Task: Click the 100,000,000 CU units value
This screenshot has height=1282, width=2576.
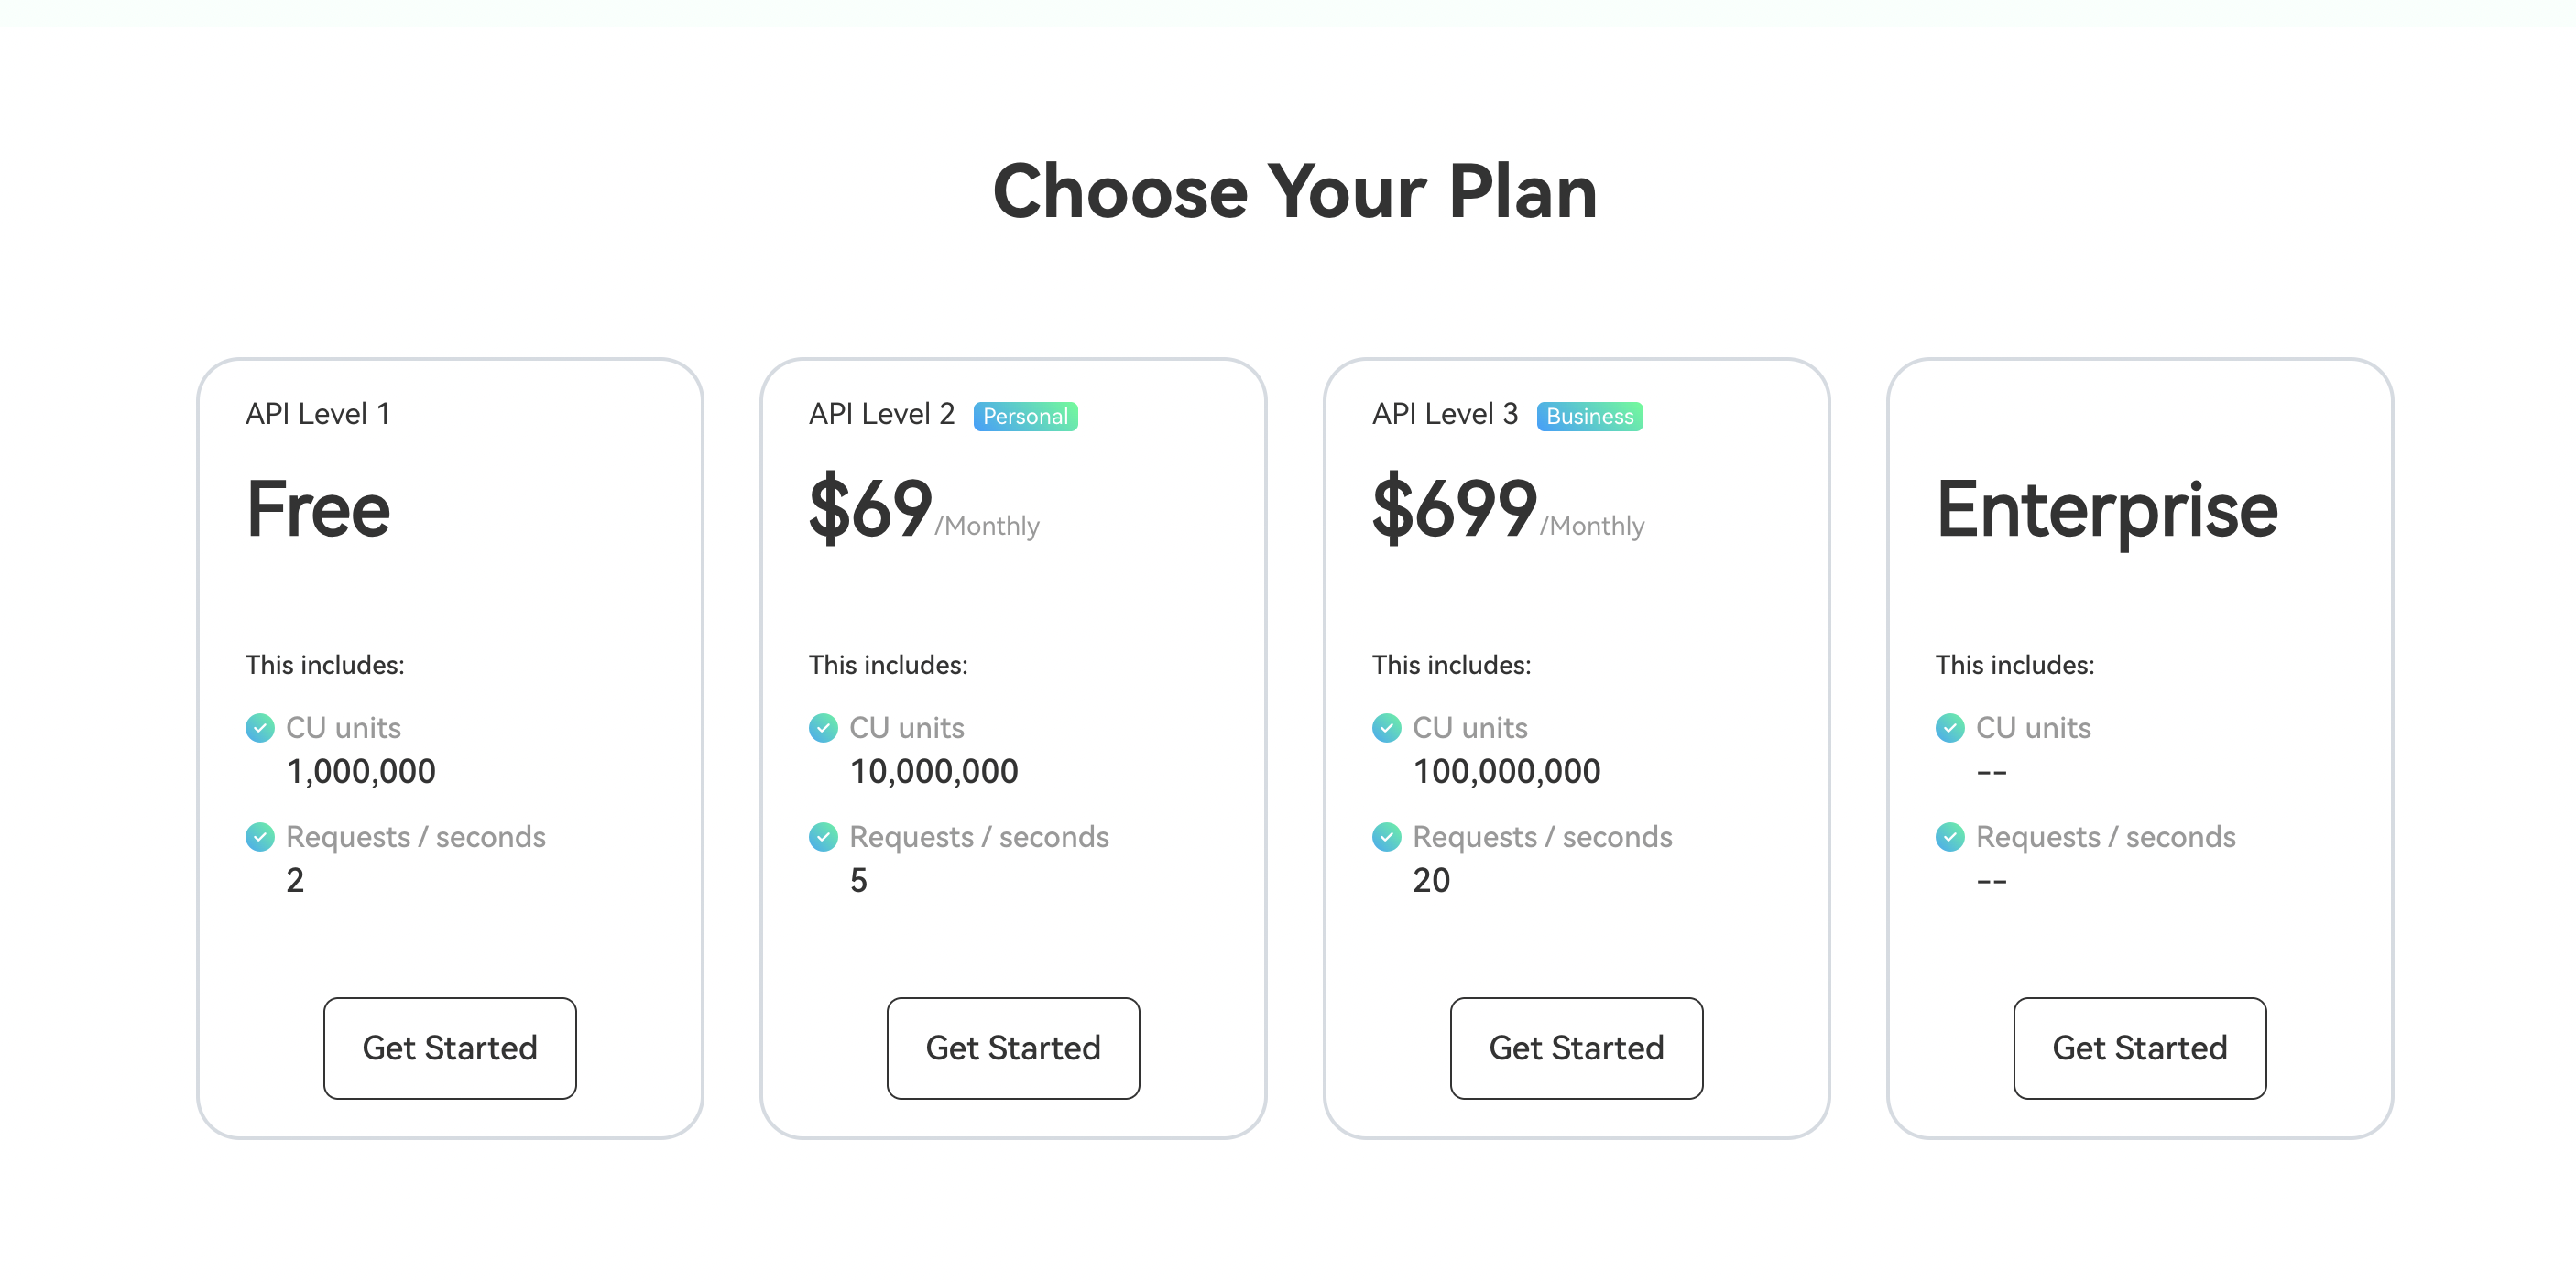Action: [x=1506, y=771]
